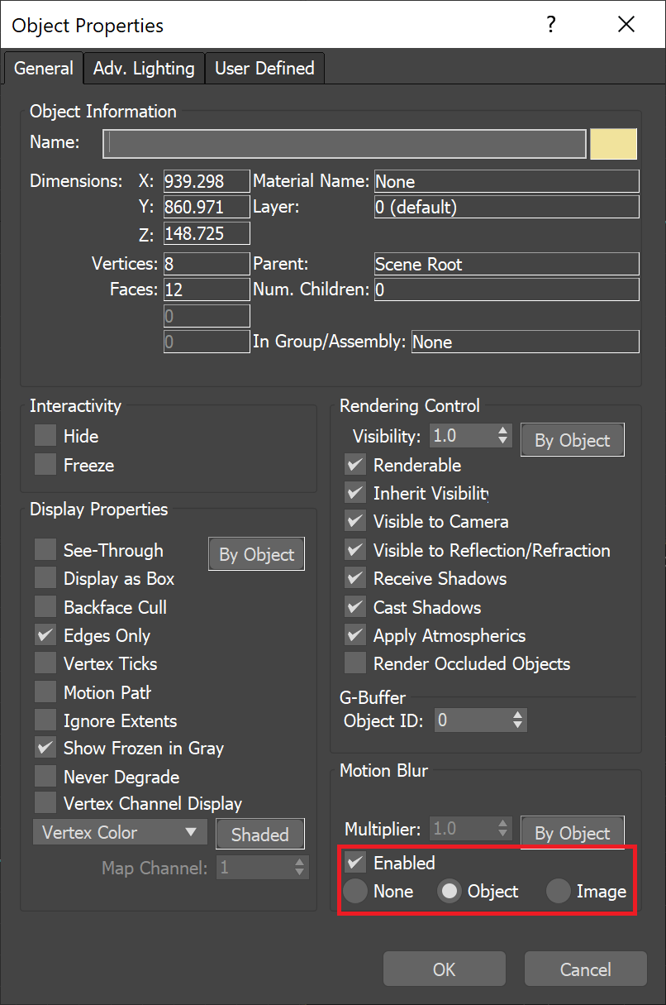Screen dimensions: 666x1005
Task: Click By Object in Rendering Control
Action: click(572, 440)
